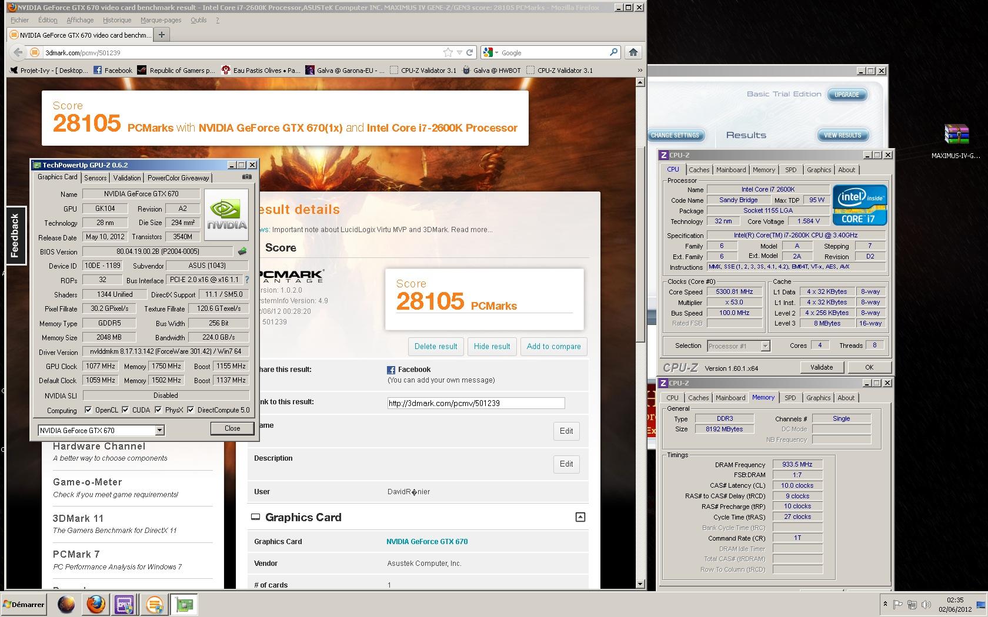
Task: Click the Hide result button
Action: click(x=492, y=346)
